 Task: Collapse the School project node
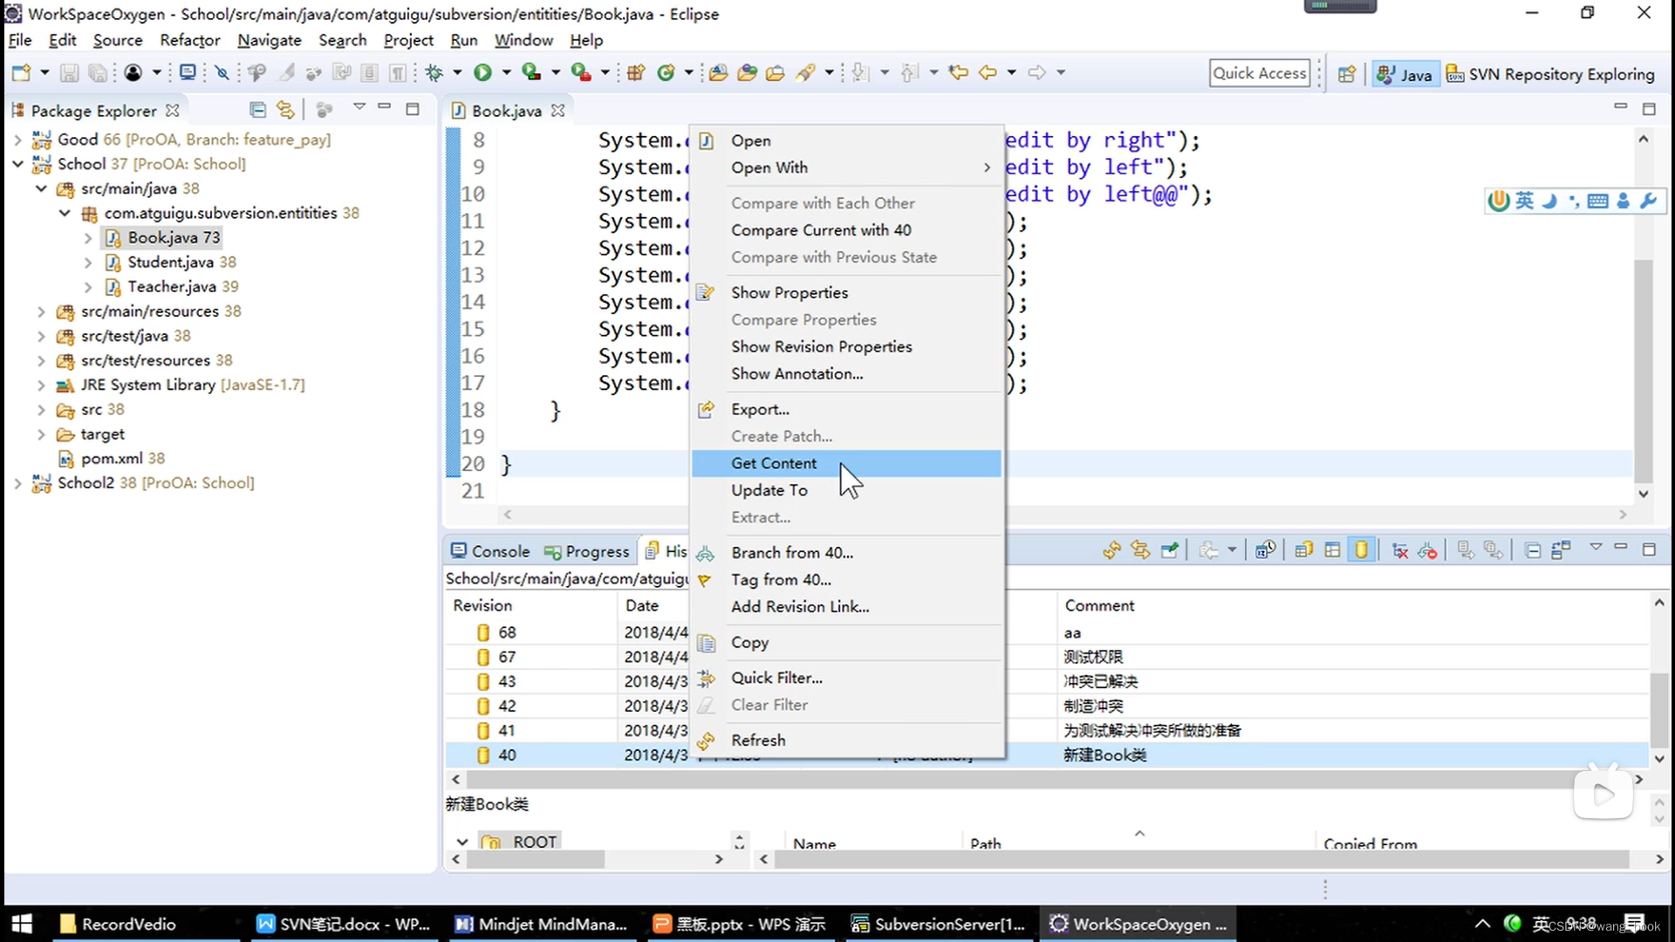pyautogui.click(x=17, y=164)
